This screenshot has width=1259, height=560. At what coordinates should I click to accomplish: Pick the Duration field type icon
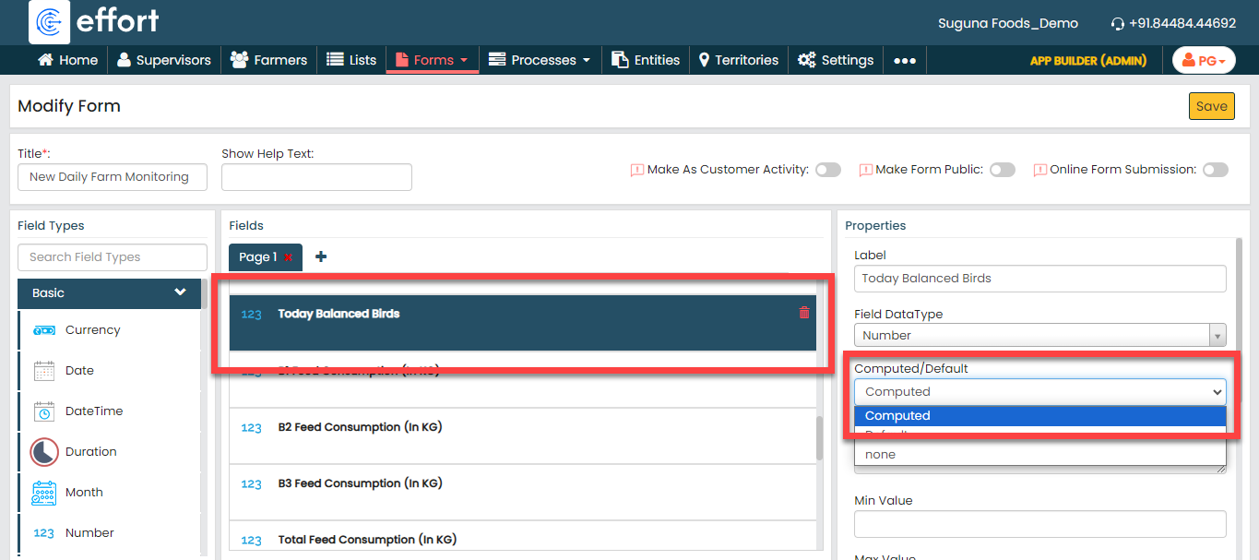(44, 452)
